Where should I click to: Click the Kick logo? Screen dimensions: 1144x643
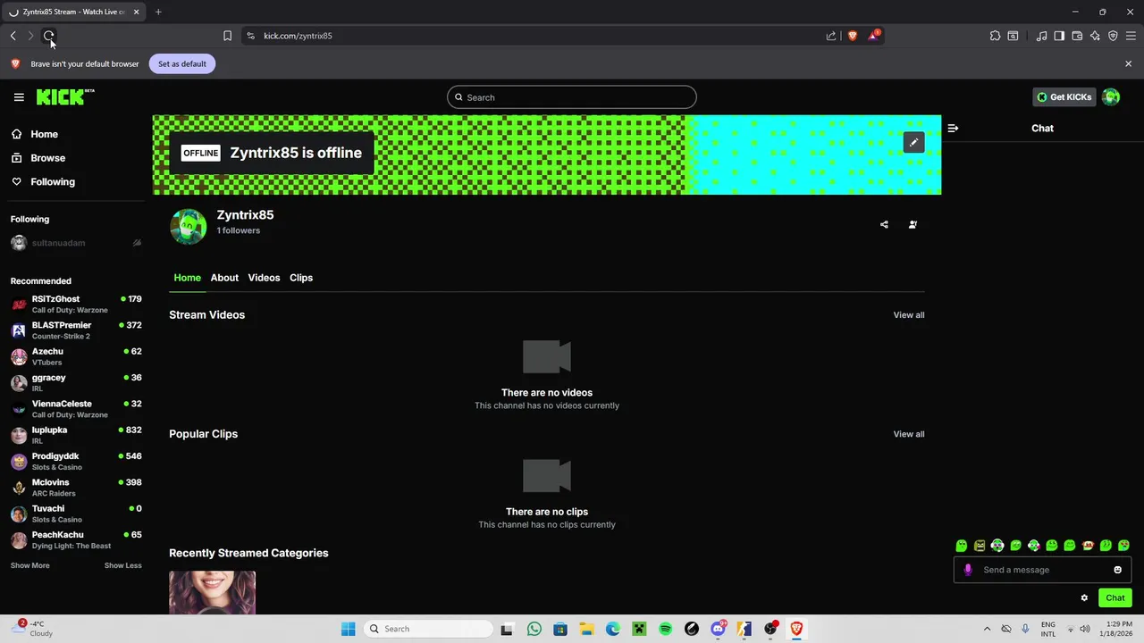65,96
